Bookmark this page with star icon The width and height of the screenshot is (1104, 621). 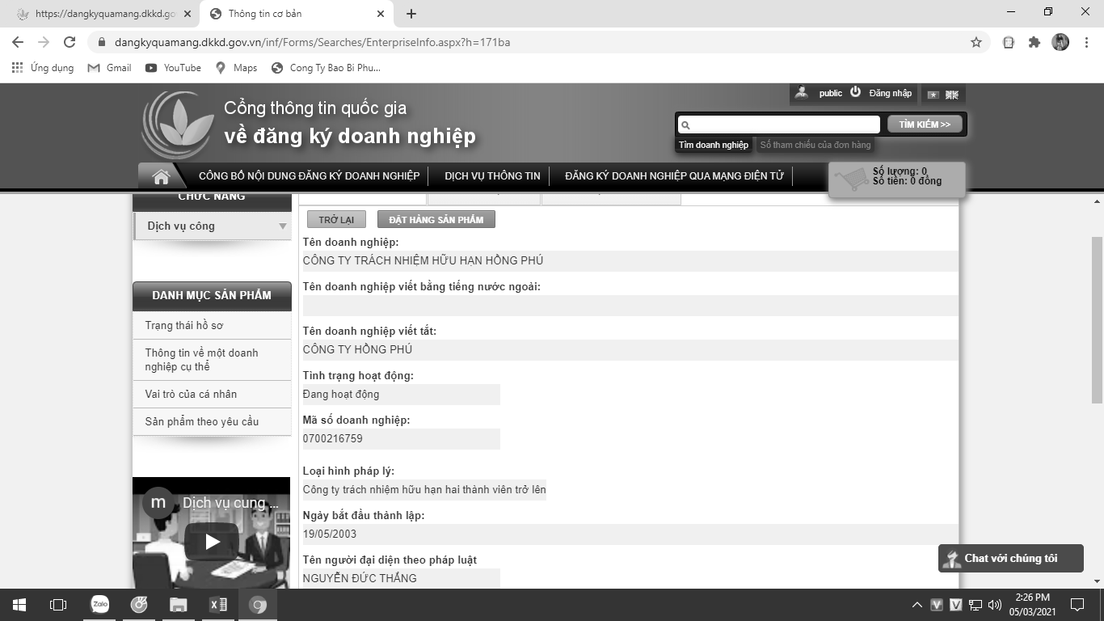click(976, 42)
